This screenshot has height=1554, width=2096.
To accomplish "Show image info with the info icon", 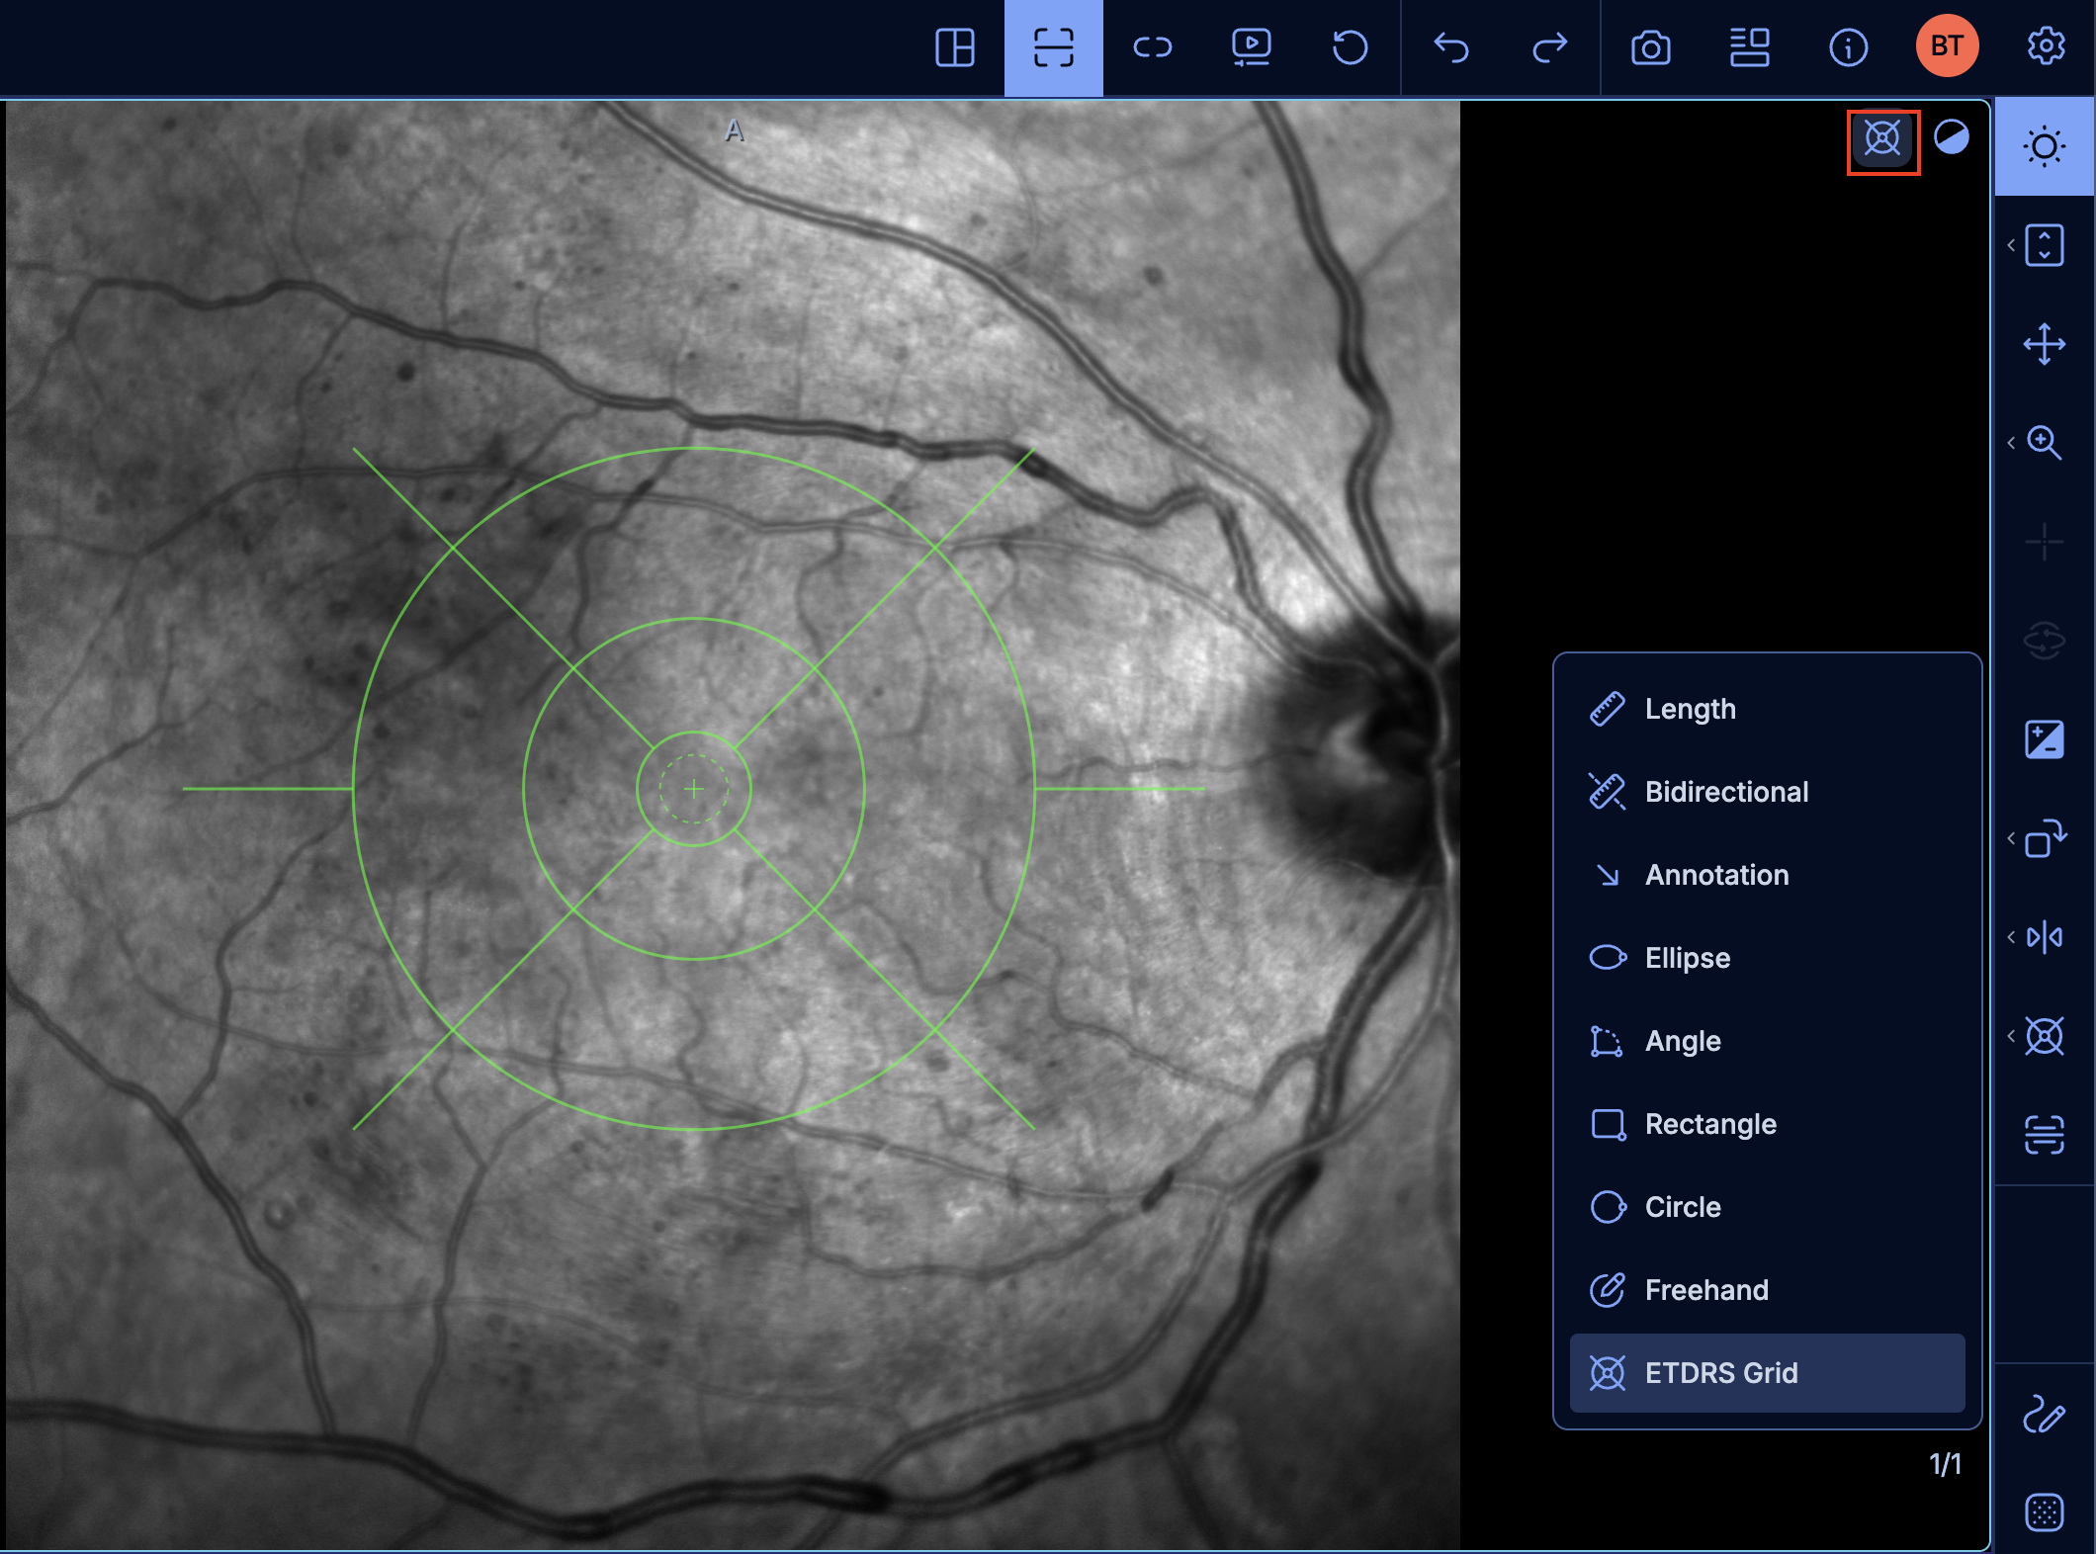I will (1849, 47).
